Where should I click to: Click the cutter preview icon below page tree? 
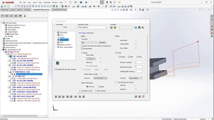(x=58, y=63)
